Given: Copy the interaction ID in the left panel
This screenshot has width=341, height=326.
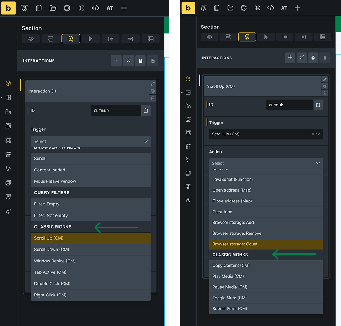Looking at the screenshot, I should (x=146, y=111).
